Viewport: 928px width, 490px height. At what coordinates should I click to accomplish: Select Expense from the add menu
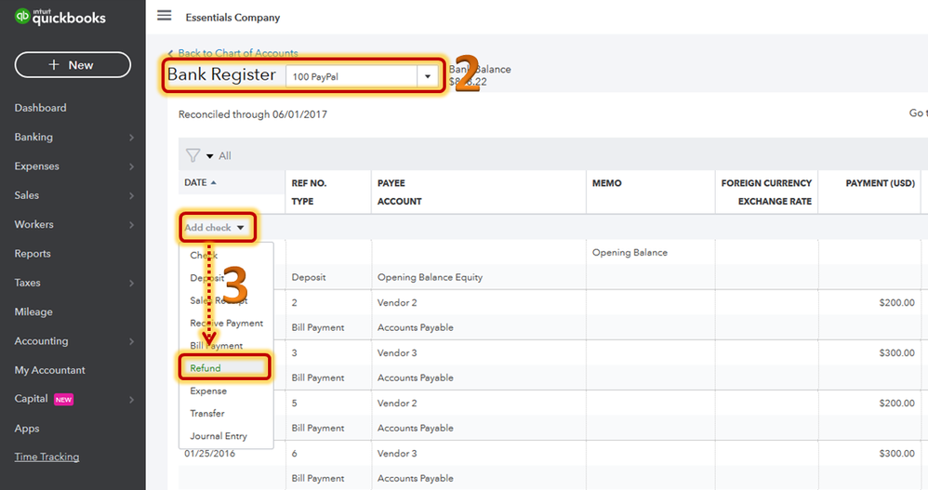pos(208,391)
